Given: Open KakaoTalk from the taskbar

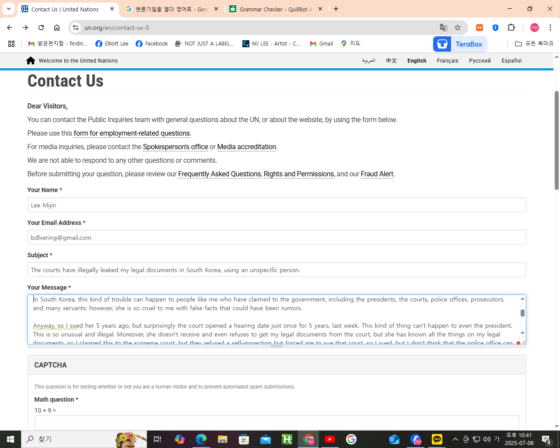Looking at the screenshot, I should pos(437,439).
